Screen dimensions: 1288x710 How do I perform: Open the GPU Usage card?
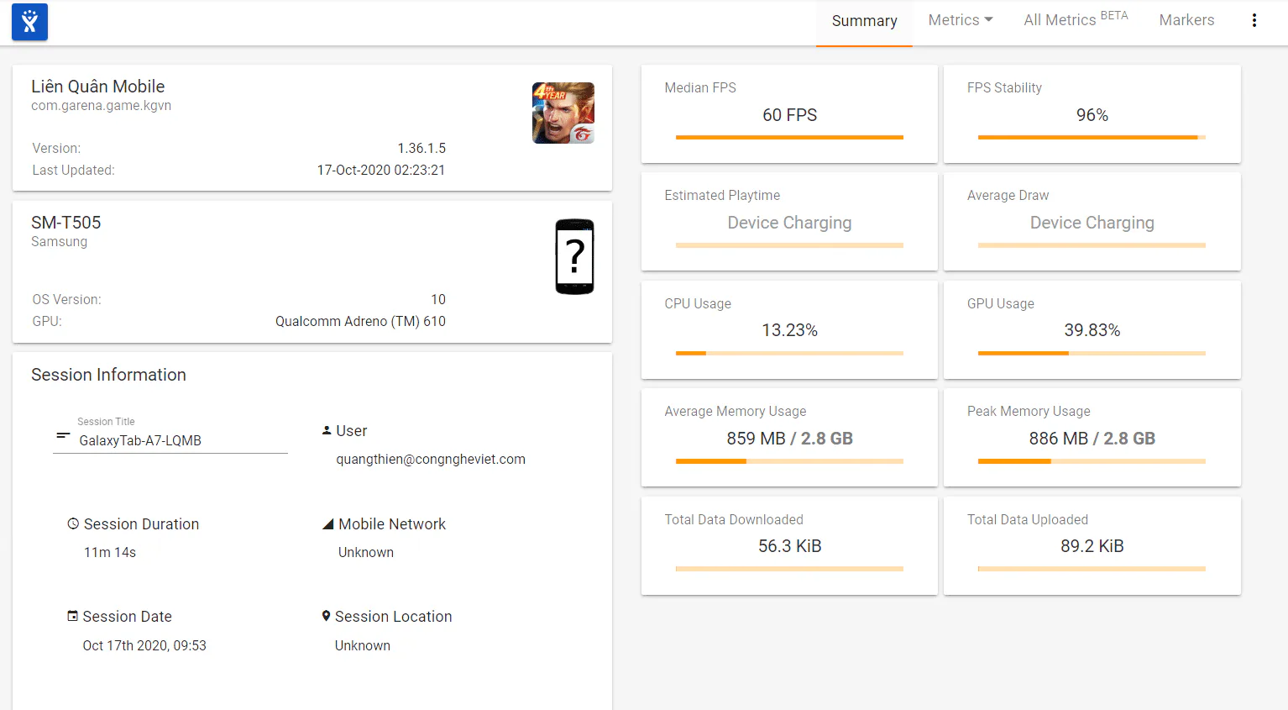click(1092, 329)
